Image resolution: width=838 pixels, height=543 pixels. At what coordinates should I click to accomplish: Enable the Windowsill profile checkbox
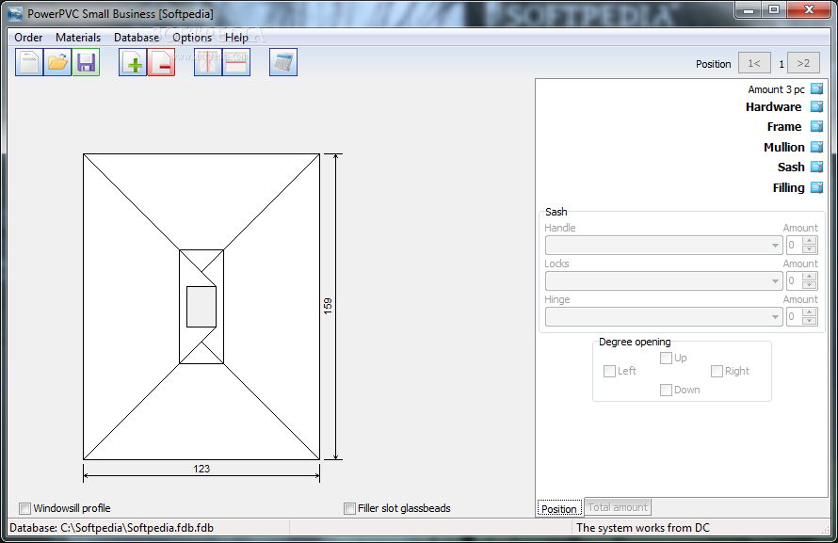(x=24, y=508)
